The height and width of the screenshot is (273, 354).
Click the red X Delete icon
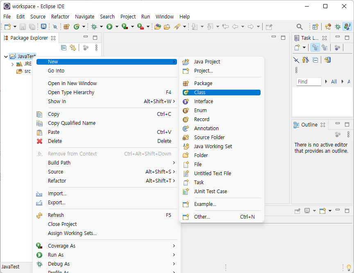pyautogui.click(x=39, y=141)
